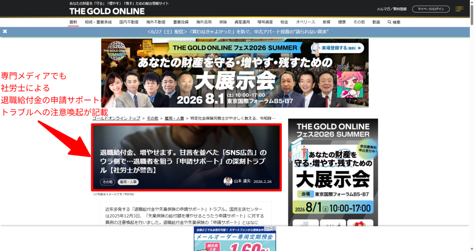This screenshot has height=251, width=474.
Task: Open 事業投資 menu item
Action: [x=181, y=22]
